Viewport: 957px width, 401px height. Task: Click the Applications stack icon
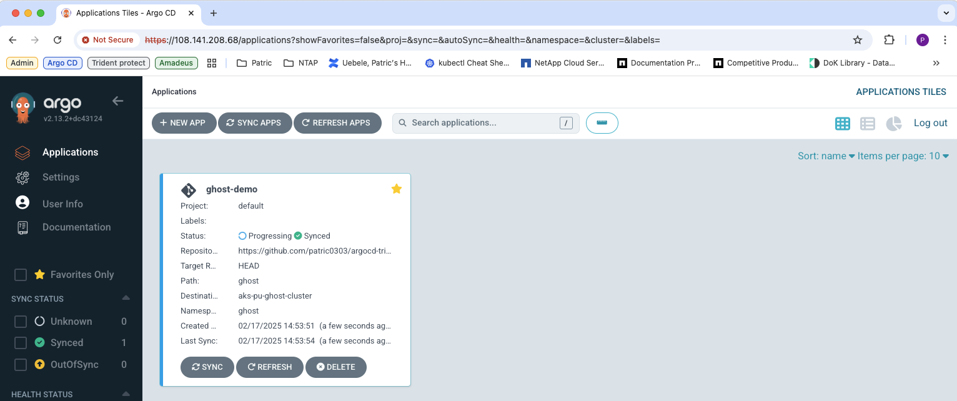pyautogui.click(x=22, y=152)
